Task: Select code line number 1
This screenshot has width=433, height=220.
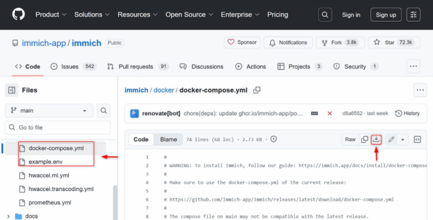Action: pyautogui.click(x=147, y=157)
